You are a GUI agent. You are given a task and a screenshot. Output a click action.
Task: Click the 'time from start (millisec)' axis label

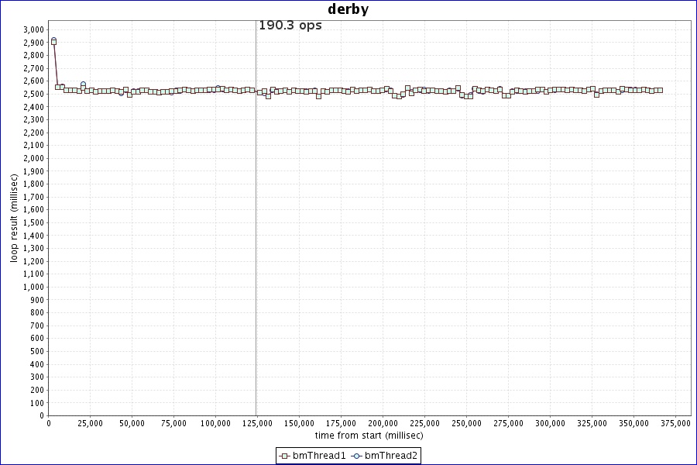click(x=369, y=436)
